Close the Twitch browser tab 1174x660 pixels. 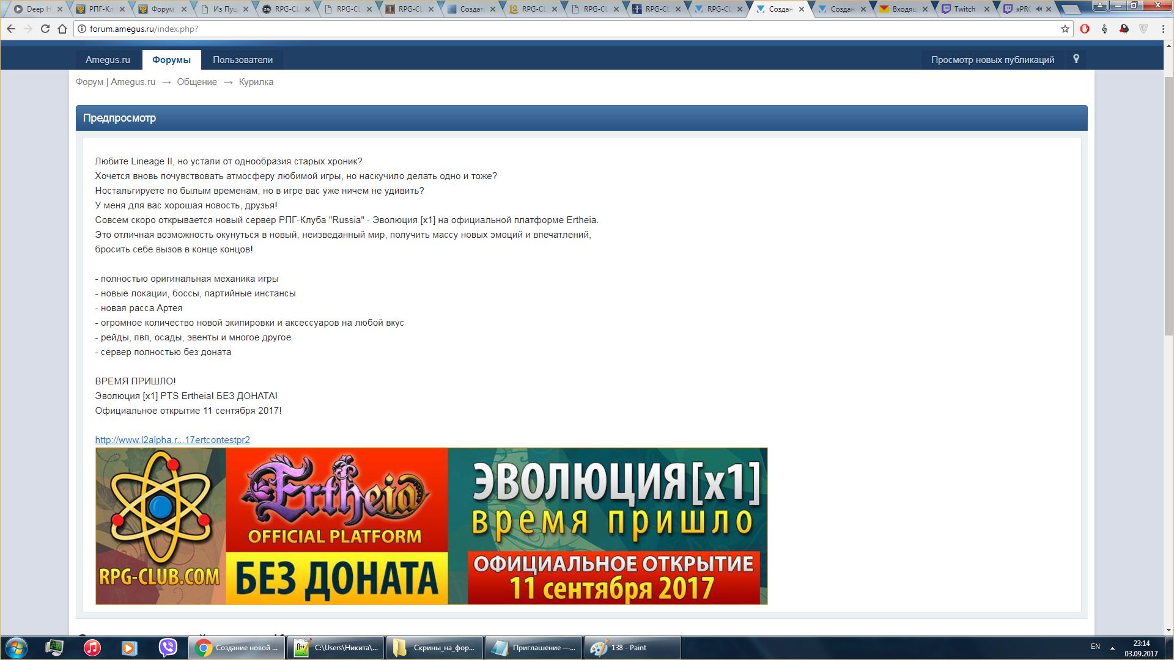tap(986, 9)
